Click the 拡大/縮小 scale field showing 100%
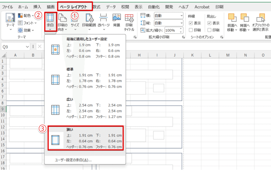 click(x=172, y=30)
